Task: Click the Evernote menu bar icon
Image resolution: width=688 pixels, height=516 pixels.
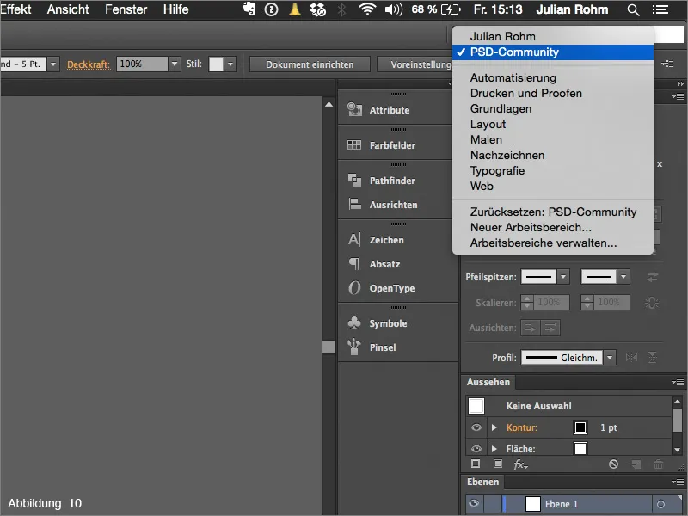Action: click(x=249, y=9)
